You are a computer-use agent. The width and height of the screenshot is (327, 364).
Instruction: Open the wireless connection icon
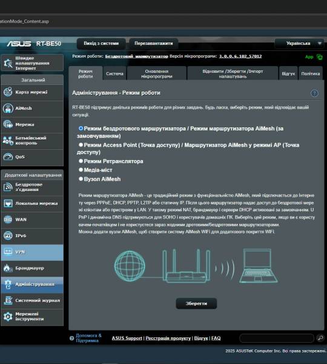(x=8, y=187)
